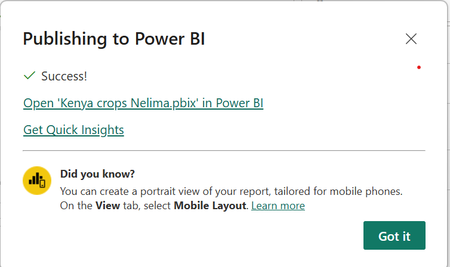Click the yellow mobile report tip icon
Viewport: 450px width, 267px height.
(37, 180)
